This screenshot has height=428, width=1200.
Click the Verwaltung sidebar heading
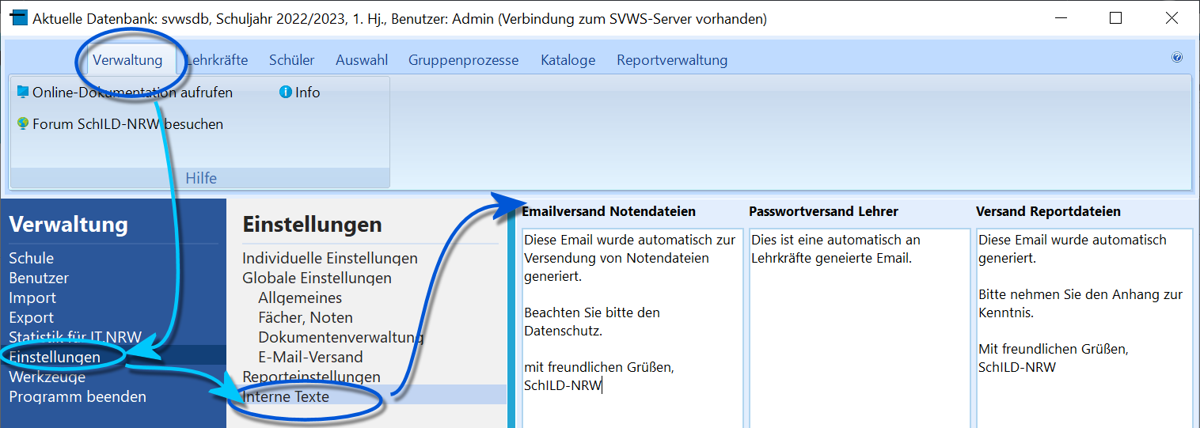(68, 224)
